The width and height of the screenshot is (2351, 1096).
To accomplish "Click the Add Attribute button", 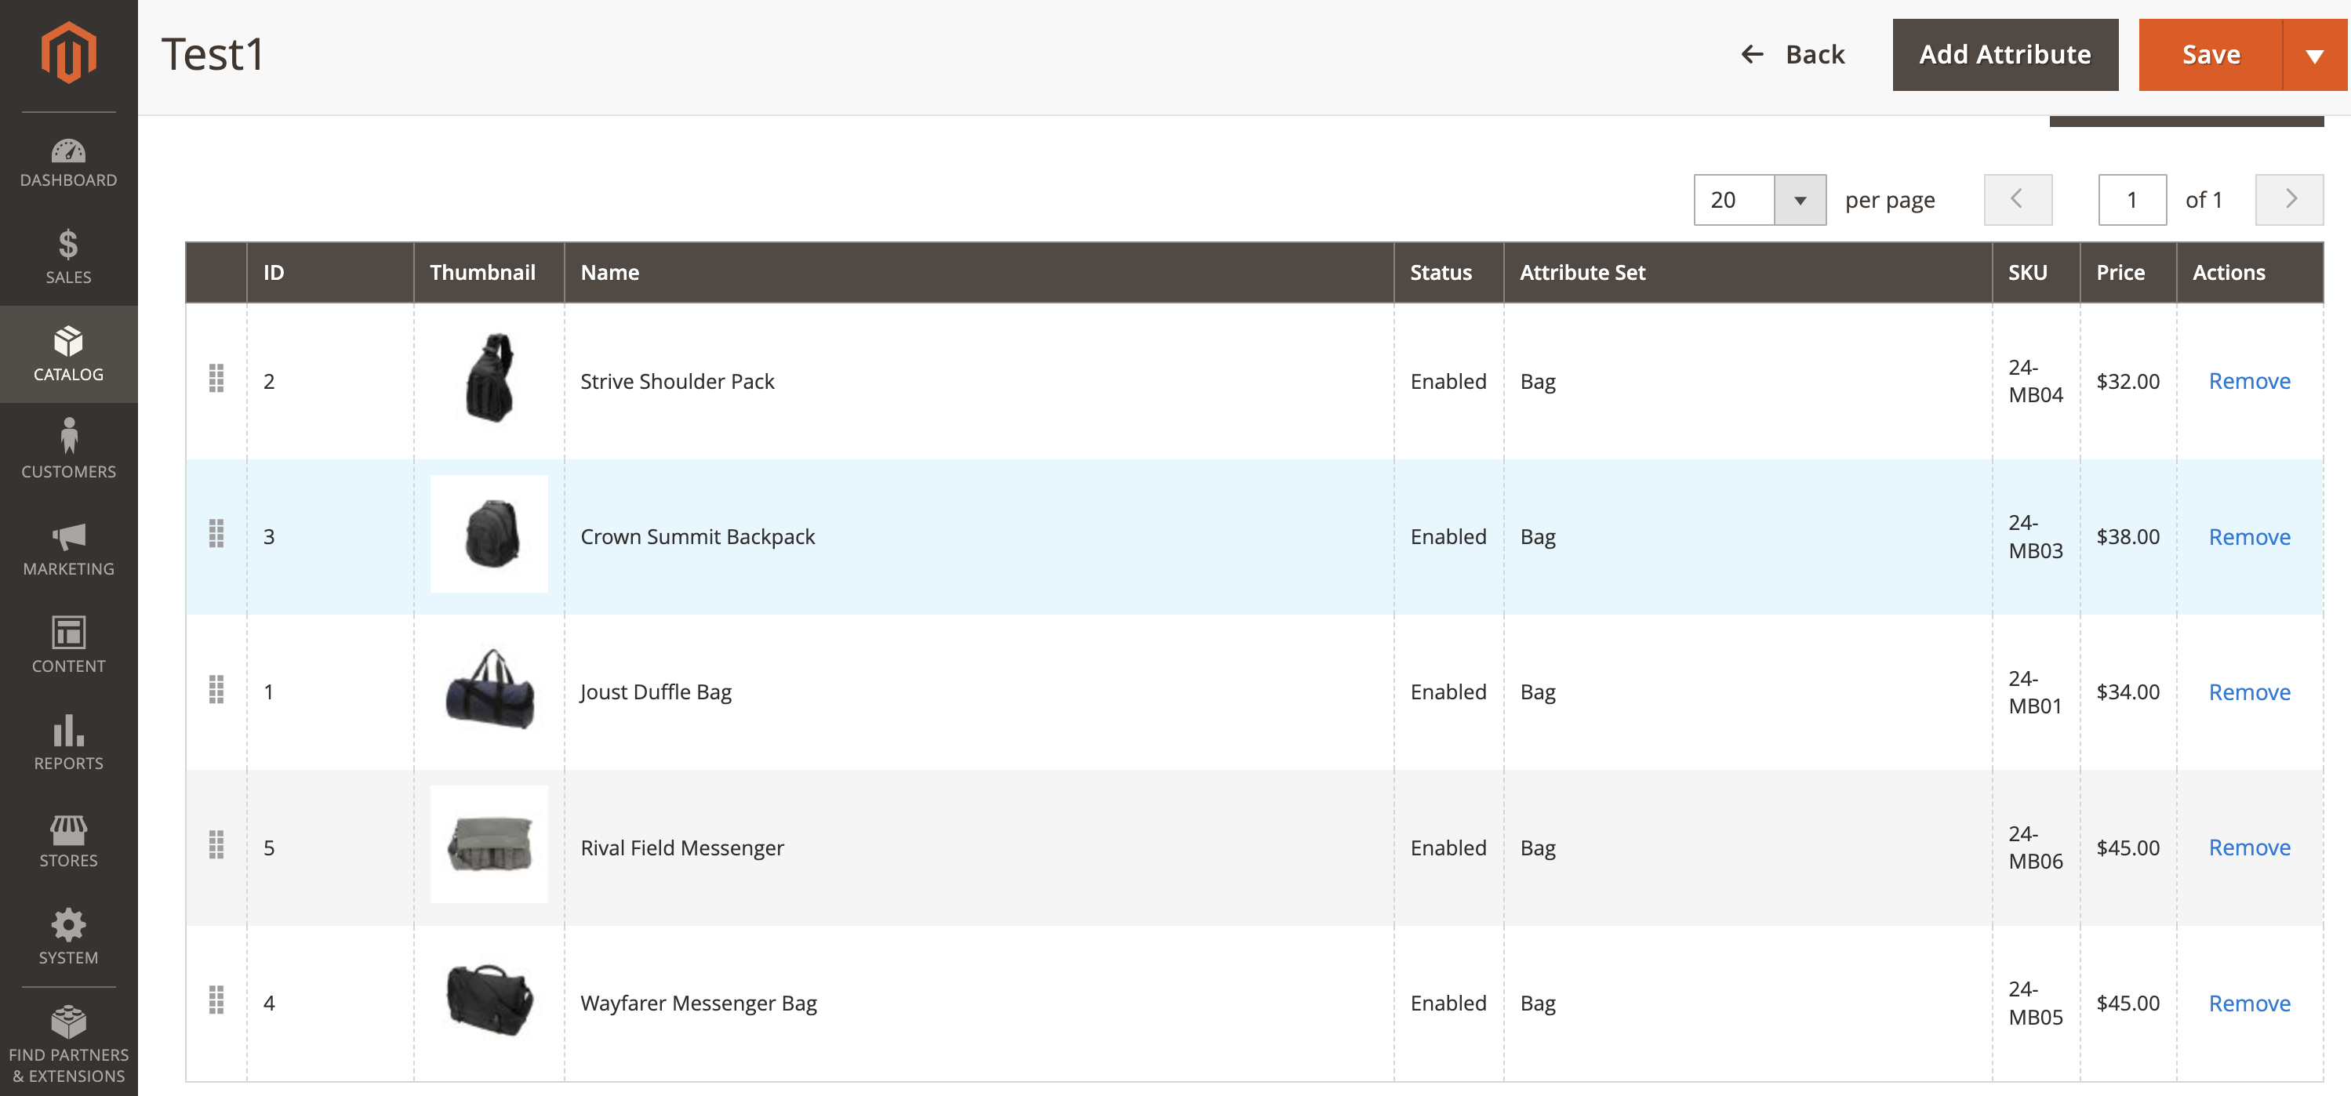I will pos(2004,55).
